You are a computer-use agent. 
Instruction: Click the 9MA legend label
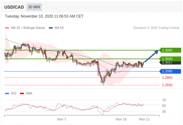[29, 93]
